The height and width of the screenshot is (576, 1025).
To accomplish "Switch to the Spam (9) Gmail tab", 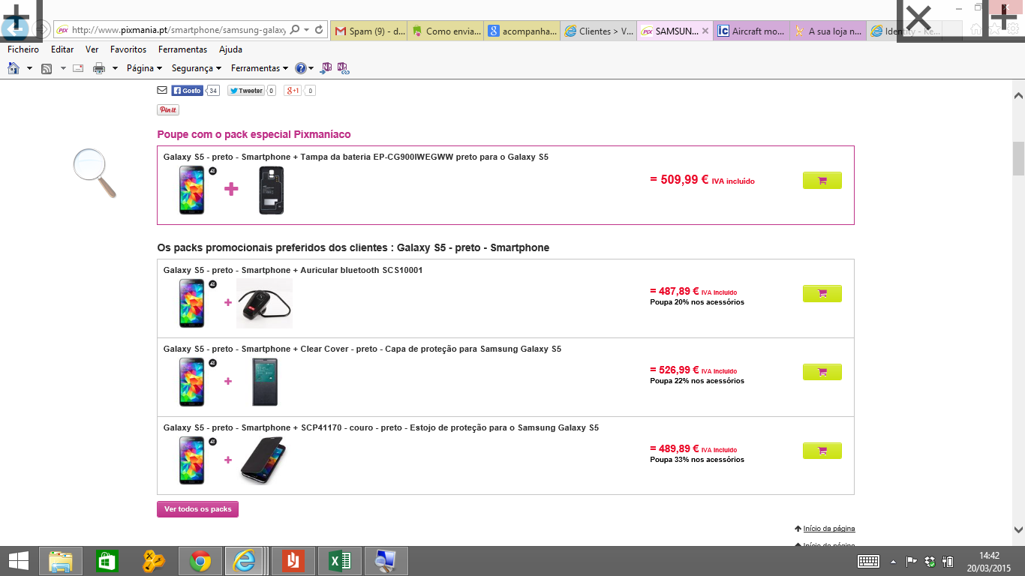I will click(x=369, y=31).
